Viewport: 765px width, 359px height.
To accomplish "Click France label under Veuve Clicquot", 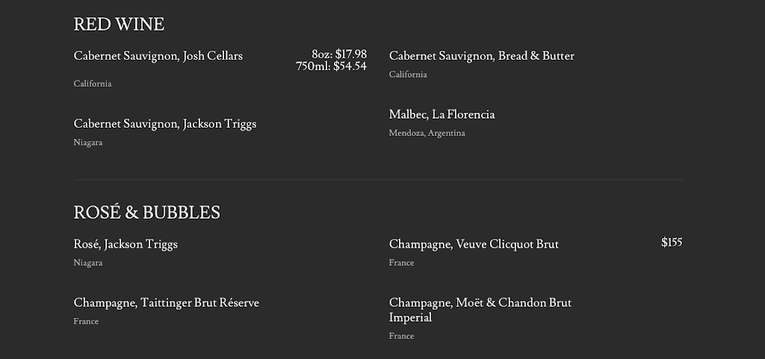I will tap(401, 263).
